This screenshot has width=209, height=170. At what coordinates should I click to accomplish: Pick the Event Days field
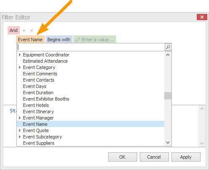(90, 86)
